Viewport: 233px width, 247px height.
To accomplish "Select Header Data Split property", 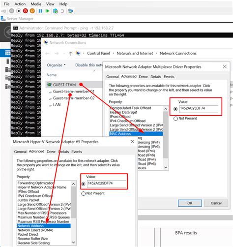I will click(123, 112).
